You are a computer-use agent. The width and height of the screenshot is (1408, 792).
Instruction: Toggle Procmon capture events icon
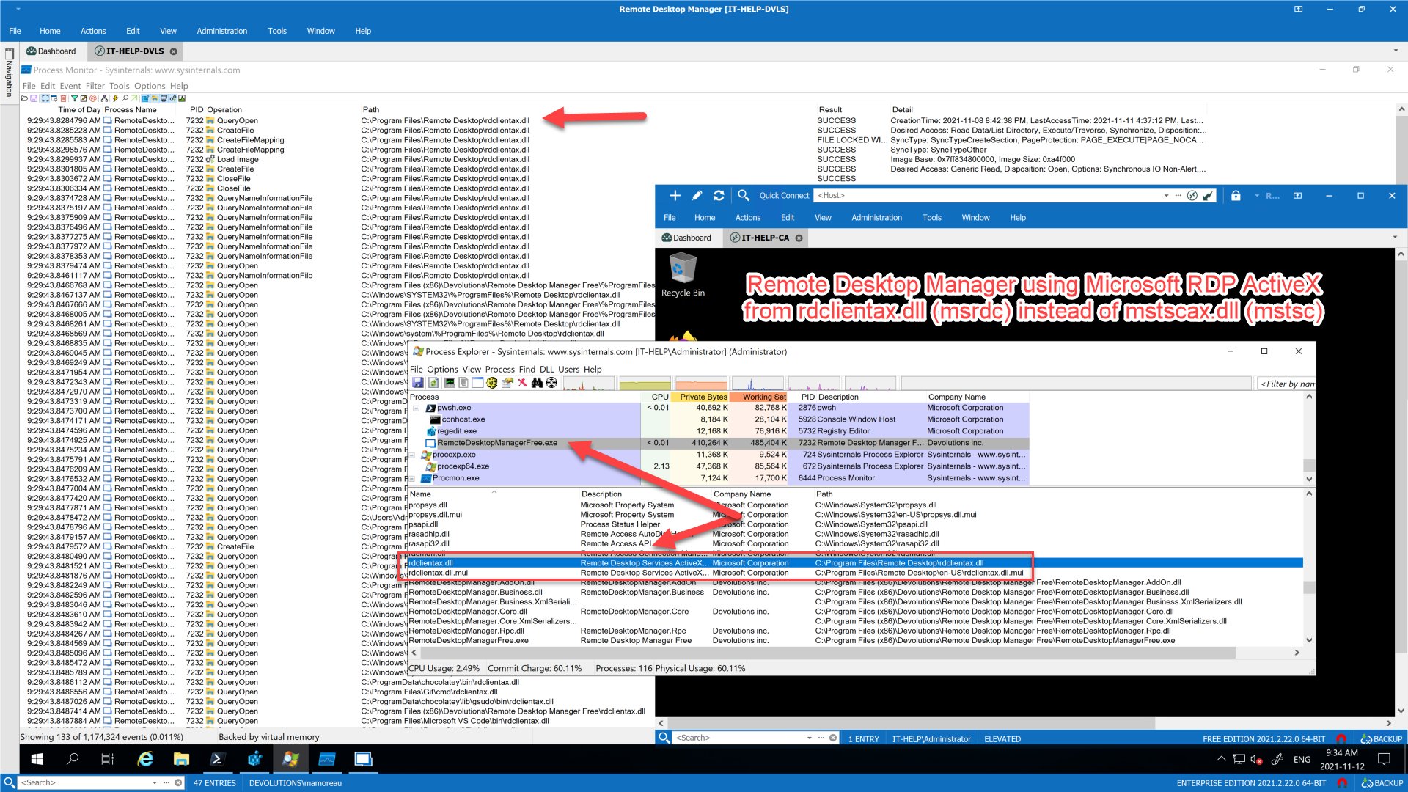tap(45, 98)
